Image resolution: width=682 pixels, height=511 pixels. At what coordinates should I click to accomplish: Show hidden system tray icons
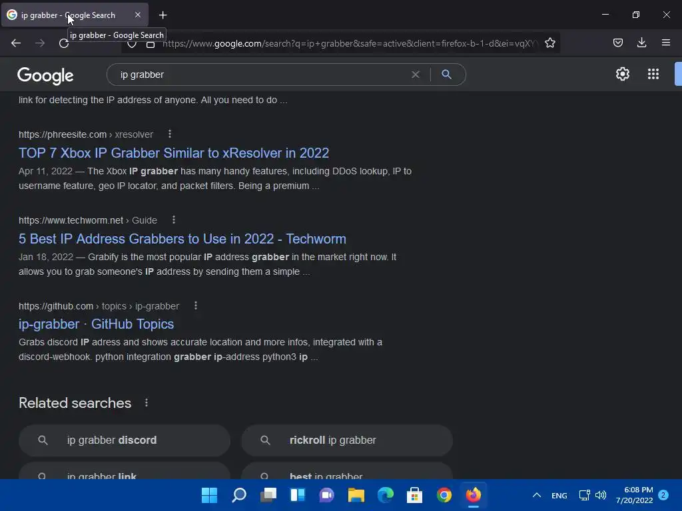537,495
